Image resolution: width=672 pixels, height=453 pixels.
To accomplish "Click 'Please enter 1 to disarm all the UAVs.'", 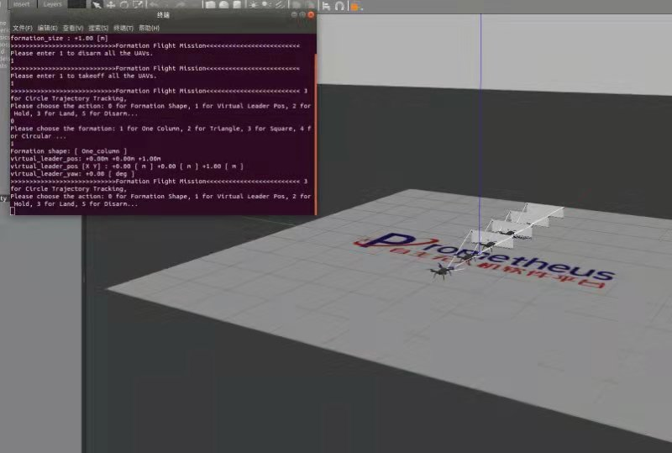I will click(x=81, y=53).
